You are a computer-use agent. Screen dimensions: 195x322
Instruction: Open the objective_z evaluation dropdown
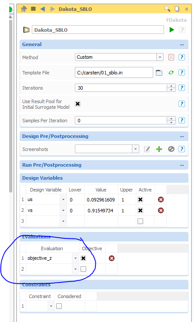(75, 258)
